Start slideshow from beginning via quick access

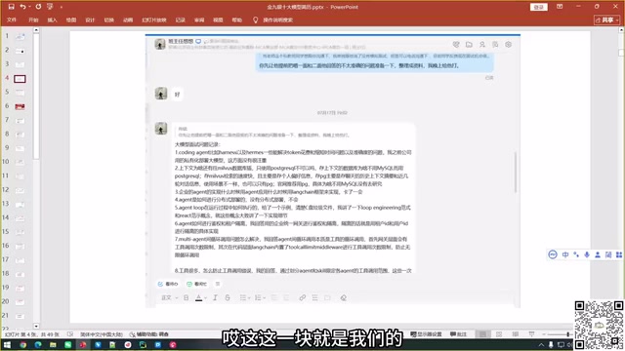tap(50, 7)
